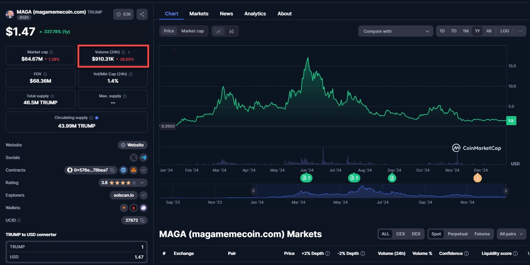
Task: Click the X (Twitter) social icon
Action: (134, 158)
